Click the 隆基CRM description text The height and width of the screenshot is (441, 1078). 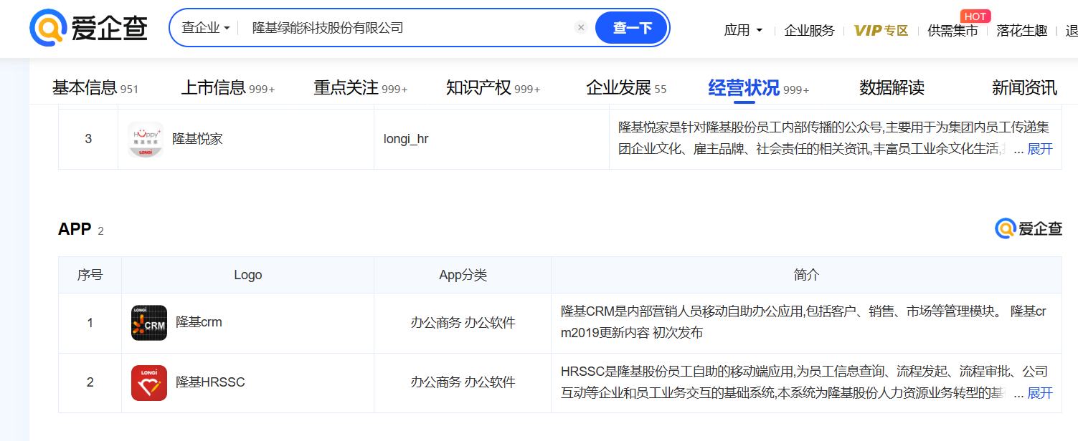(803, 322)
